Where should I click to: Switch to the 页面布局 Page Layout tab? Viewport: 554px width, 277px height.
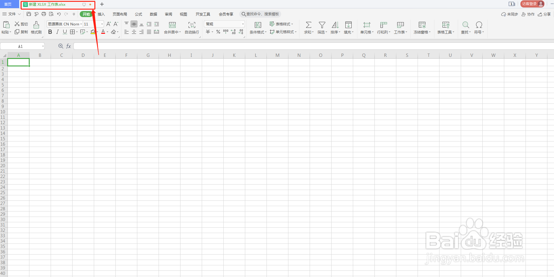pos(120,14)
